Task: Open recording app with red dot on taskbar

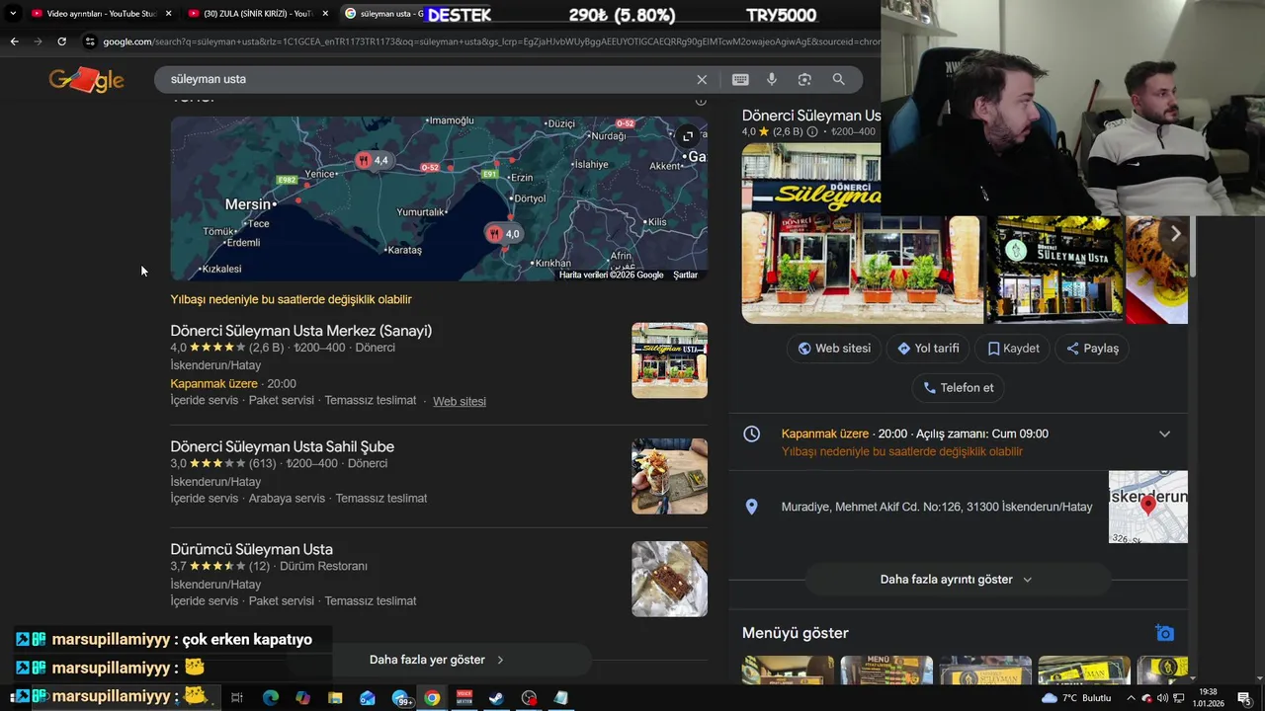Action: click(x=529, y=698)
